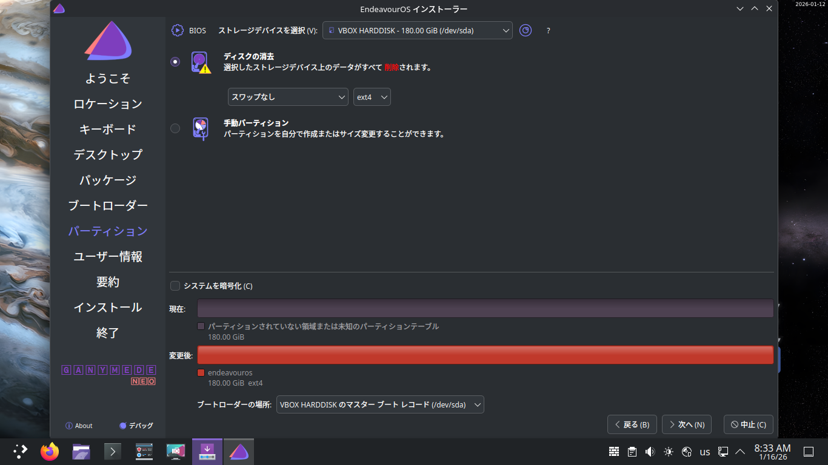Select the ディスクの消去 radio button
The width and height of the screenshot is (828, 465).
(175, 62)
